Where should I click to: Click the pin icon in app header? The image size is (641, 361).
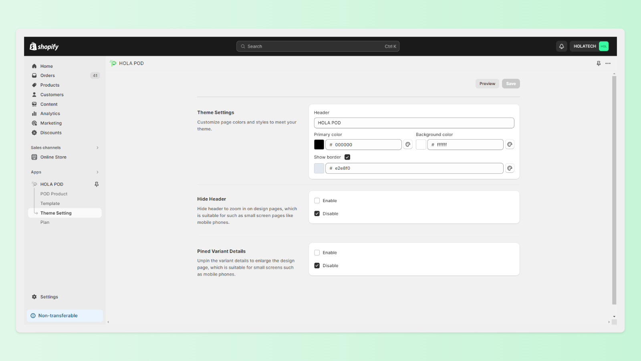click(599, 63)
